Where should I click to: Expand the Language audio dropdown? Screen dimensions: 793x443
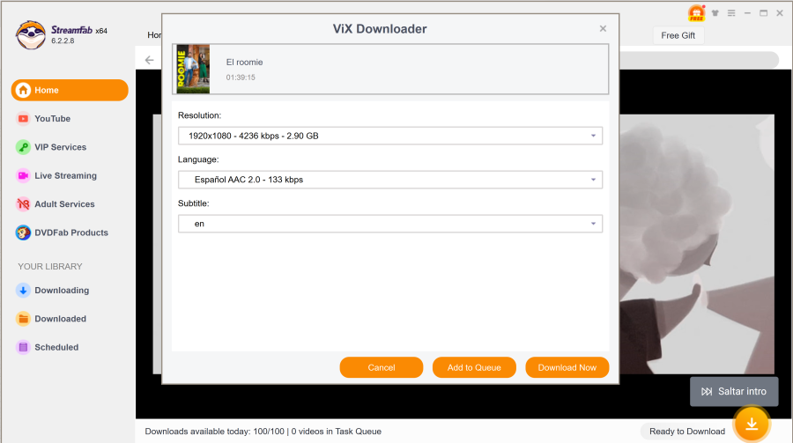(390, 180)
